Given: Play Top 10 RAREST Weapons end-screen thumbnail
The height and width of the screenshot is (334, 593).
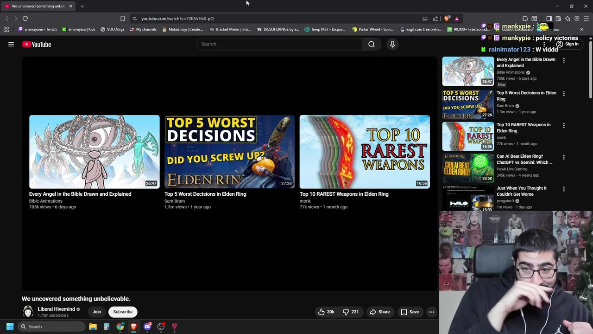Looking at the screenshot, I should click(365, 152).
